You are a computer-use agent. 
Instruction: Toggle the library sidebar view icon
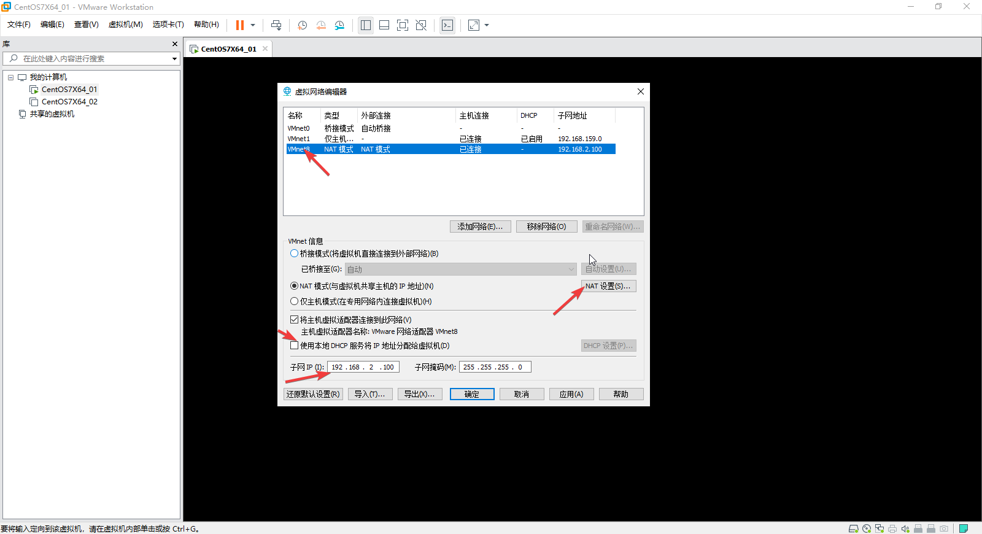(366, 25)
